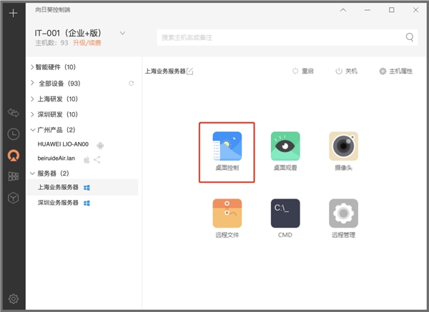This screenshot has width=429, height=312.
Task: Open 主机属性 host properties
Action: (396, 71)
